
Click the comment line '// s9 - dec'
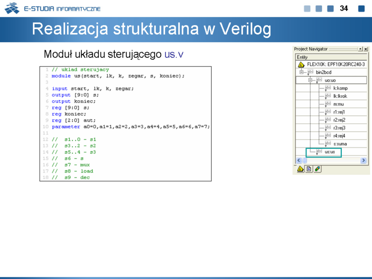tap(71, 178)
